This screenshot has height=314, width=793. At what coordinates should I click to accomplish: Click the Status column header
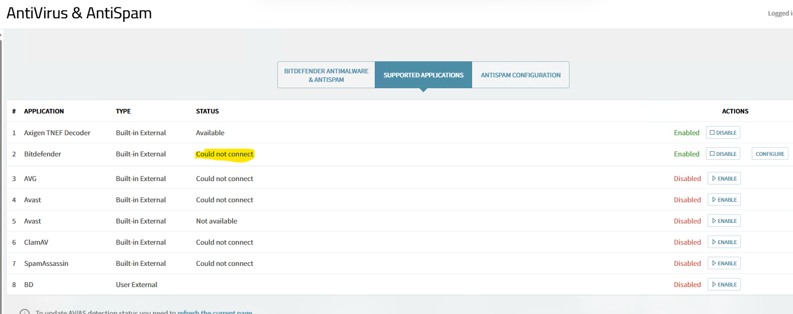pos(207,111)
